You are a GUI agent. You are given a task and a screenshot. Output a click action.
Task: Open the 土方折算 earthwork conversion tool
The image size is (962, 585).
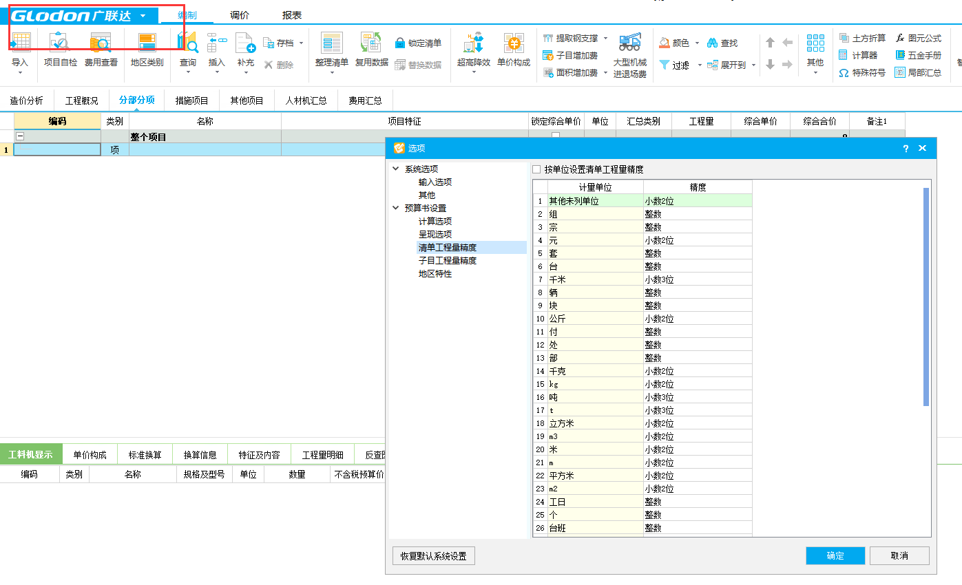[x=862, y=38]
